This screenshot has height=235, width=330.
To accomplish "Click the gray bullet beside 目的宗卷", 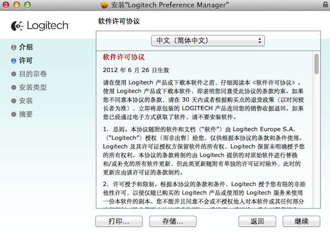I will coord(14,74).
